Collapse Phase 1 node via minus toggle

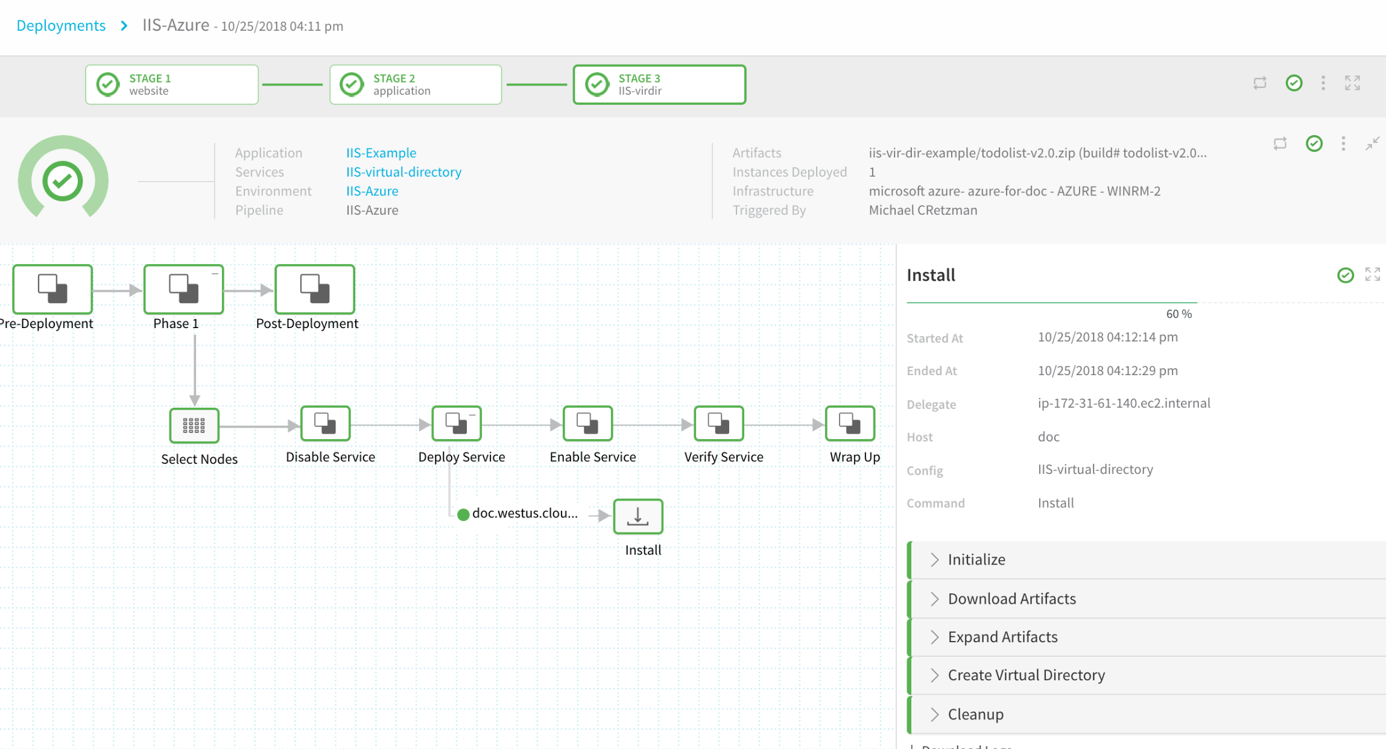(x=215, y=274)
